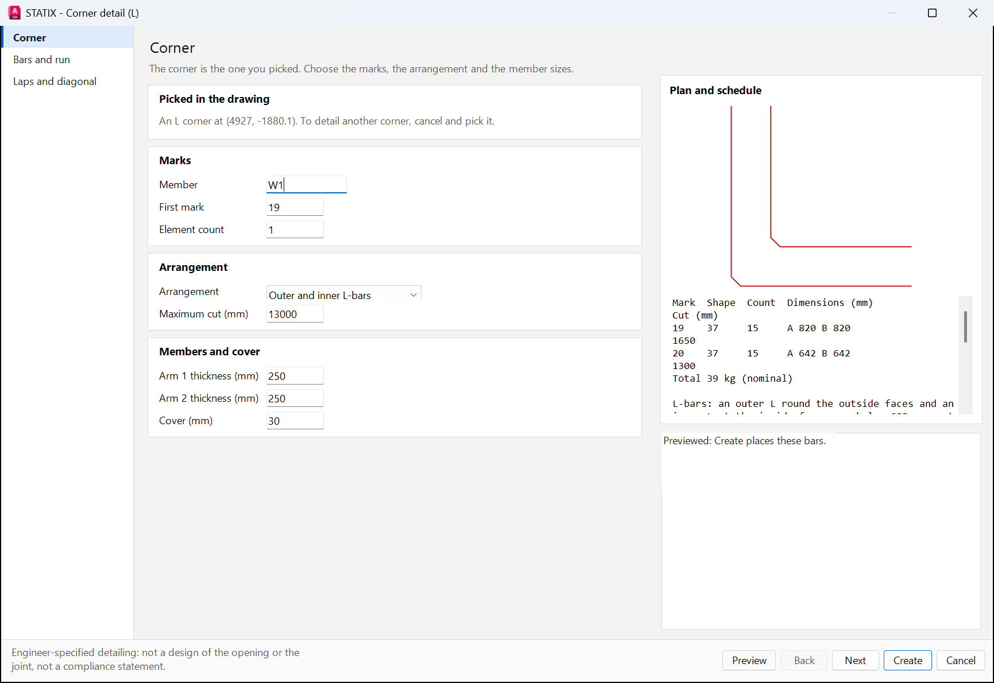Focus the Member input field
The height and width of the screenshot is (683, 994).
click(x=307, y=185)
